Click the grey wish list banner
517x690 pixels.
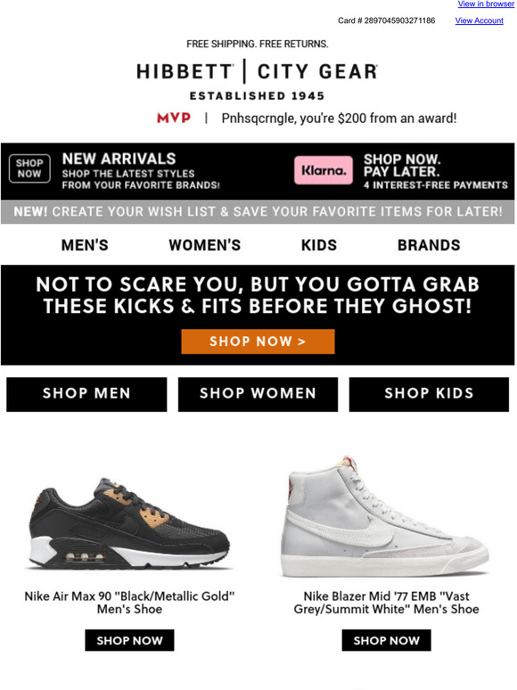click(x=258, y=212)
